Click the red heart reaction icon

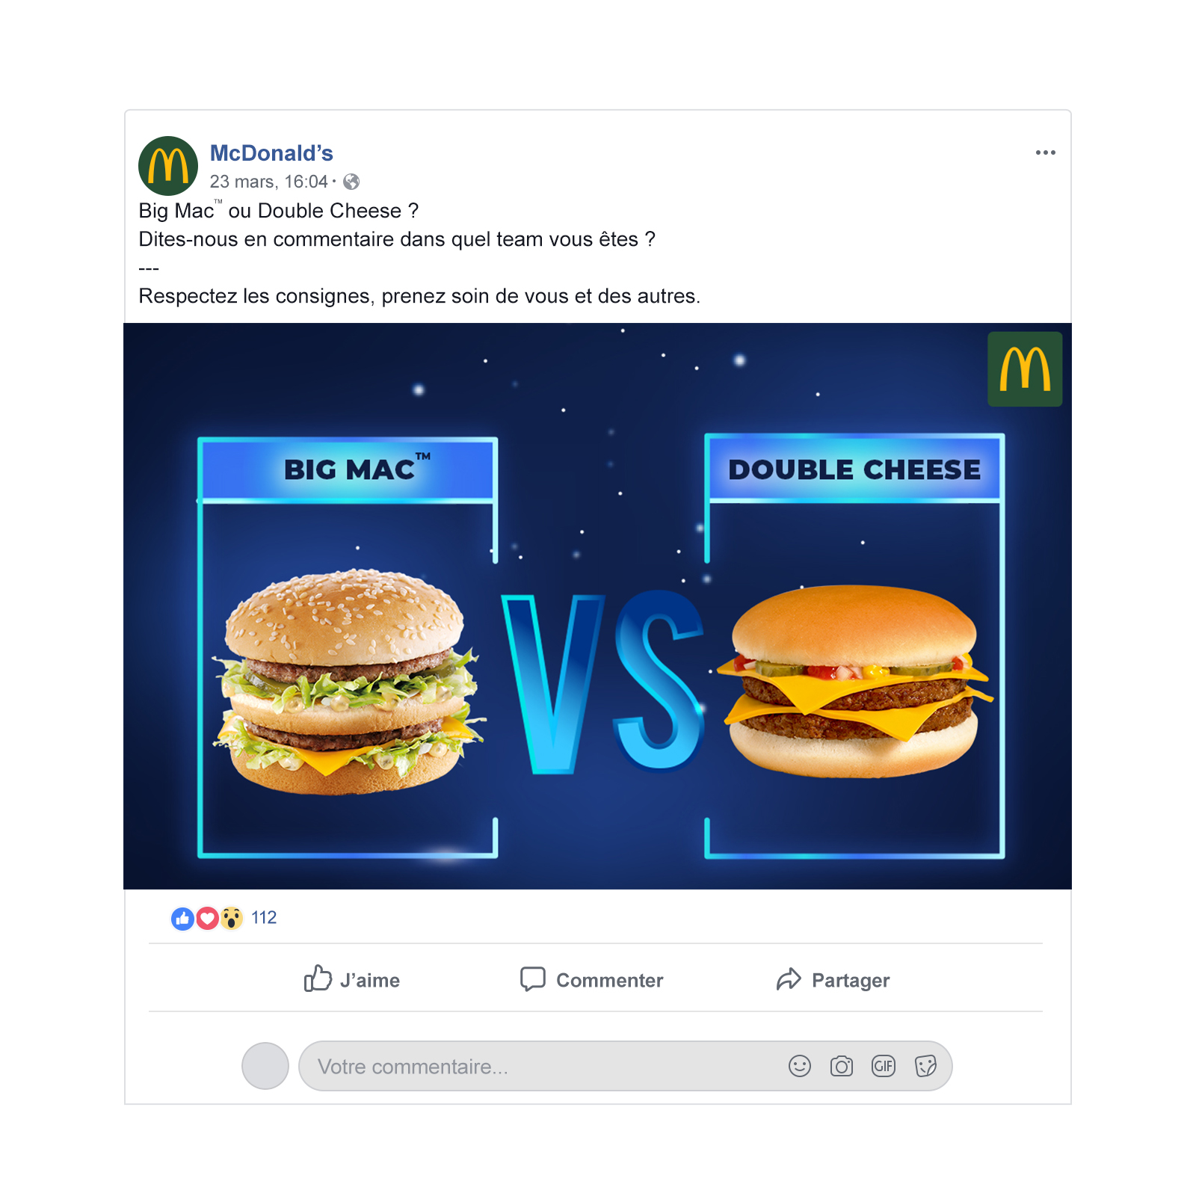click(x=207, y=918)
